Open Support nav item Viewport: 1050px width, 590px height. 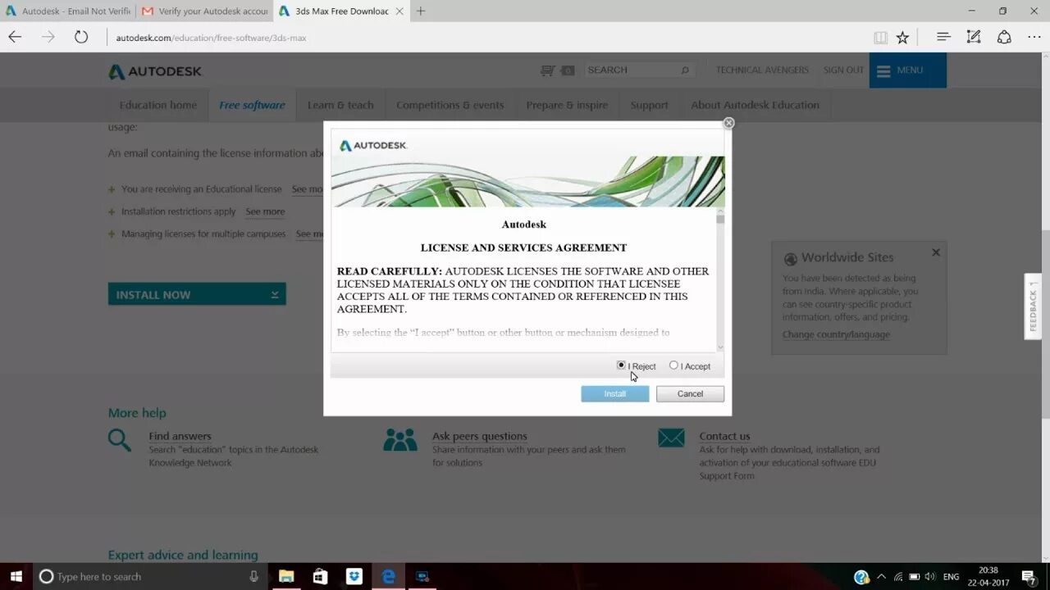tap(649, 105)
